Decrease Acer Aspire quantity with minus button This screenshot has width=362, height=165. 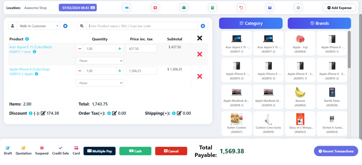coord(80,49)
